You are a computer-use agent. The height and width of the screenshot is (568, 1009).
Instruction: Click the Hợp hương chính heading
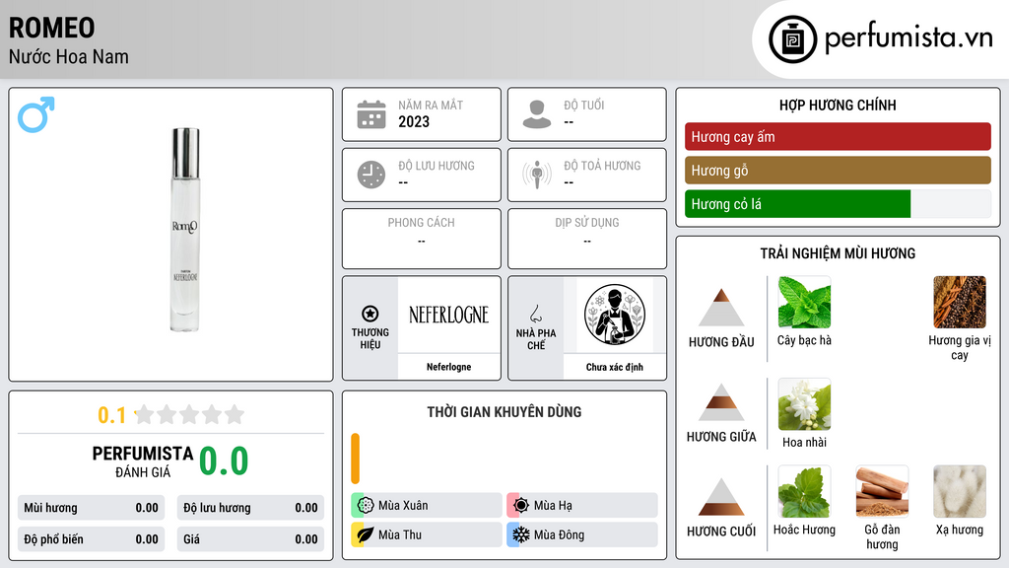838,105
